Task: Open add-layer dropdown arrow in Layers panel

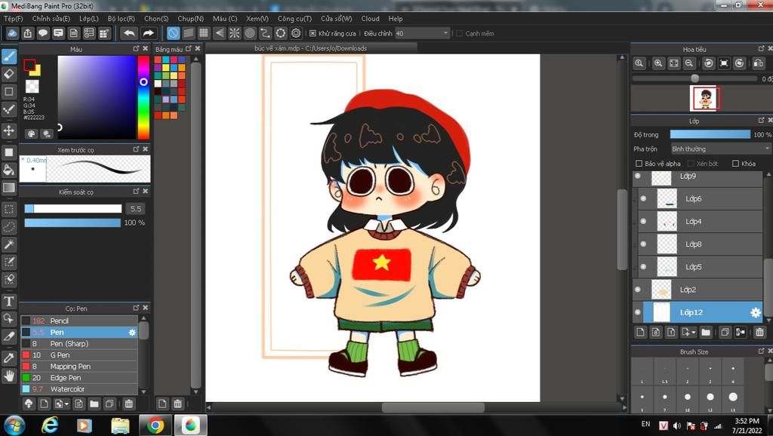Action: (693, 333)
